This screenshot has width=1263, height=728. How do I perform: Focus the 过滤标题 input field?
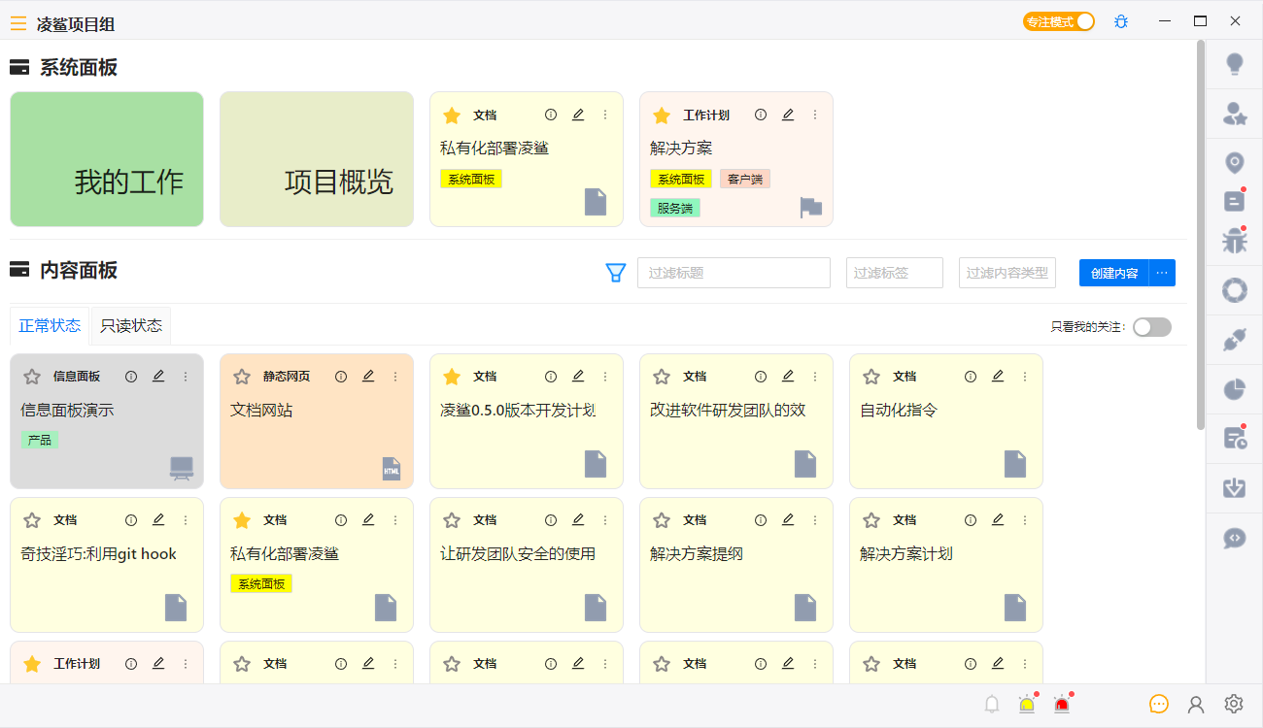(x=734, y=273)
